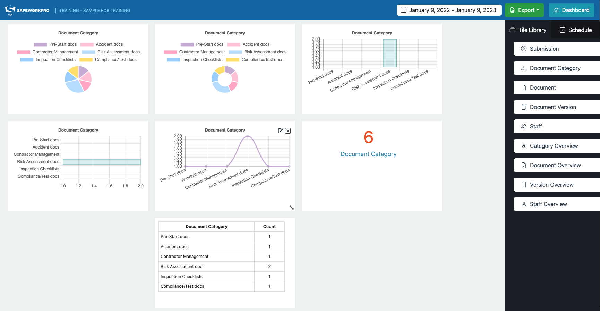Viewport: 600px width, 311px height.
Task: Click the TRAINING - SAMPLE FOR TRAINING title
Action: [x=95, y=11]
